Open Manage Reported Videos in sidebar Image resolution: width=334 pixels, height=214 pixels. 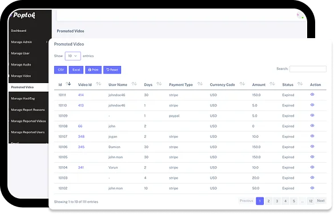[29, 121]
